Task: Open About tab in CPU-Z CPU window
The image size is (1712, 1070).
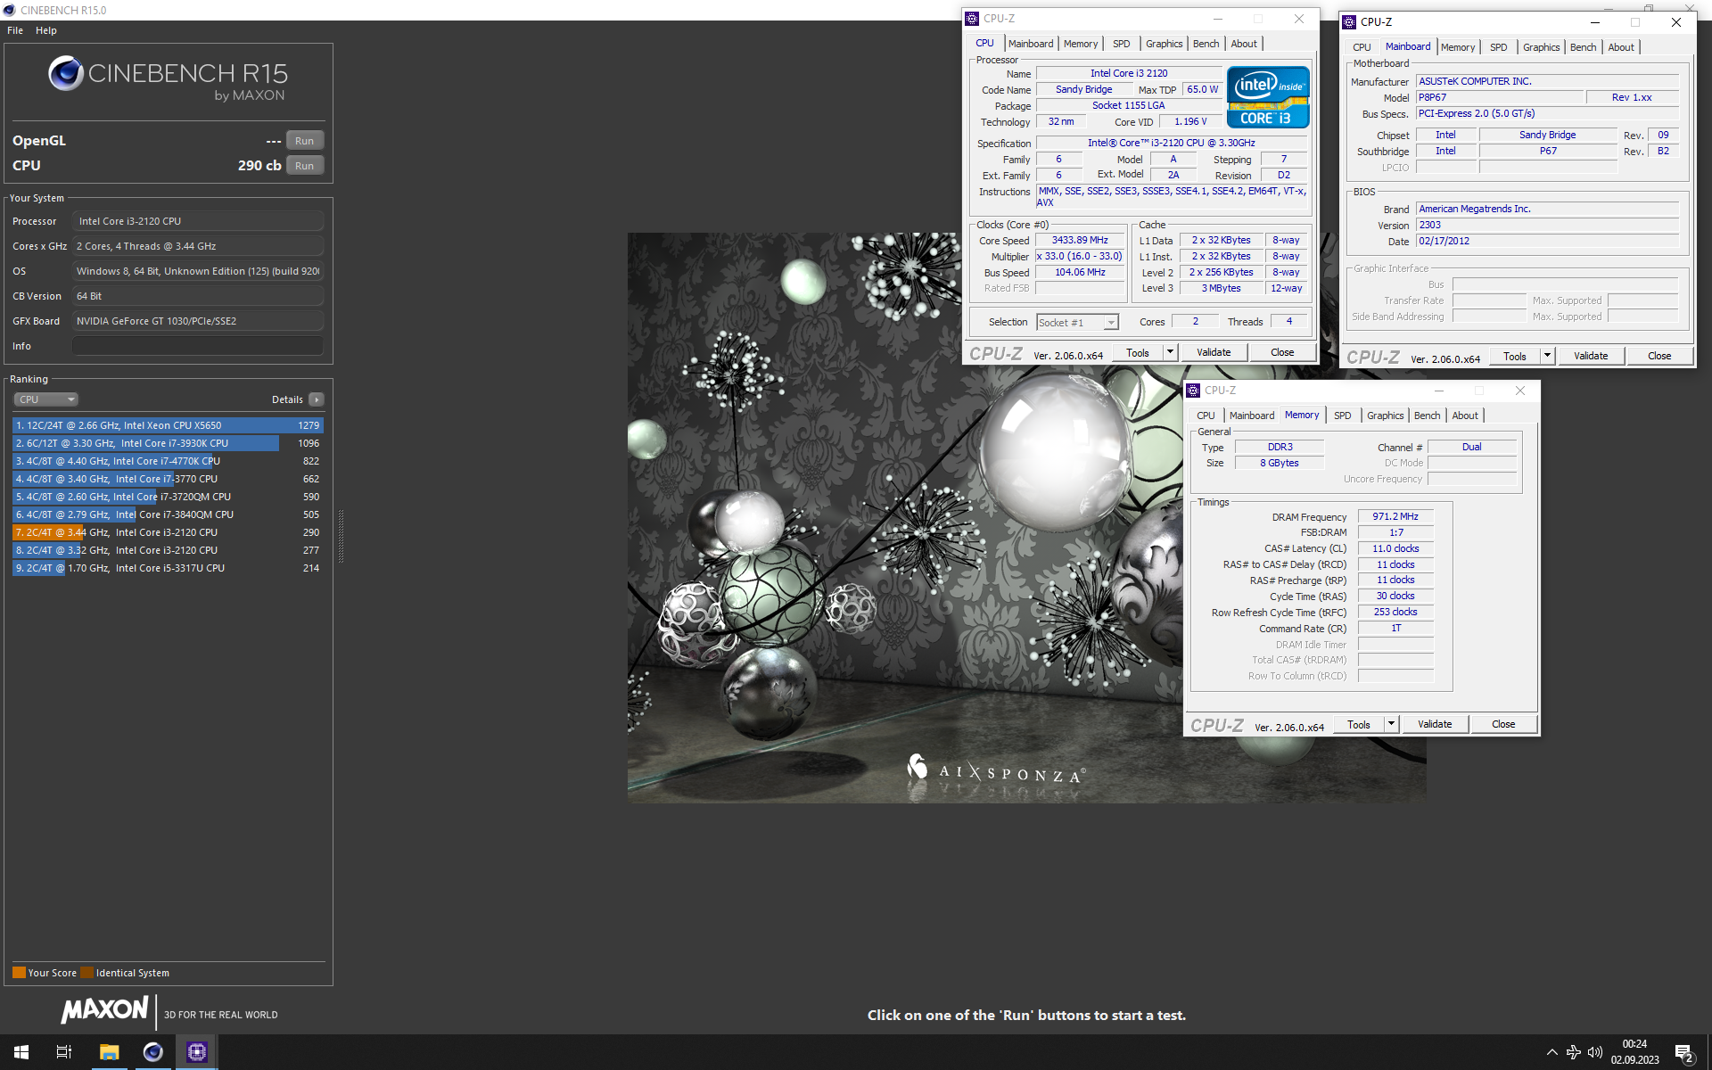Action: tap(1244, 44)
